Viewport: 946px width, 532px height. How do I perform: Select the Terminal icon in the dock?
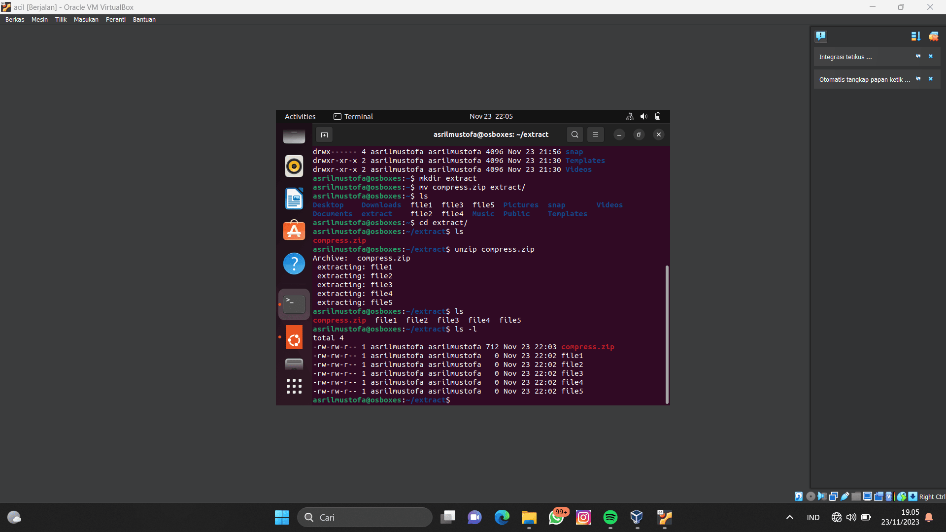(x=294, y=304)
